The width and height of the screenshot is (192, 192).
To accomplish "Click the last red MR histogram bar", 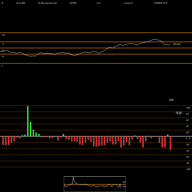I will (170, 143).
